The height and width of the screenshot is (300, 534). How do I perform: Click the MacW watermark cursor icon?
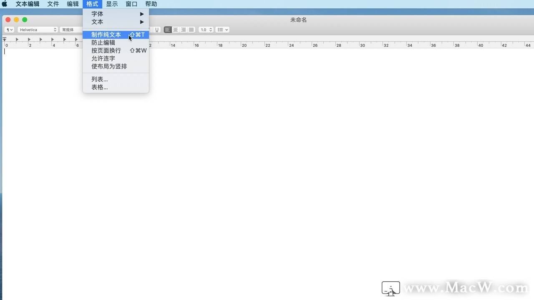click(x=390, y=288)
